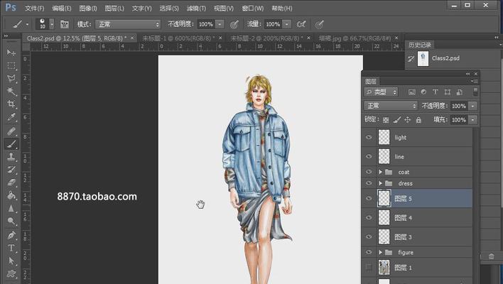Screen dimensions: 503x284
Task: Hide the light layer
Action: pos(369,137)
